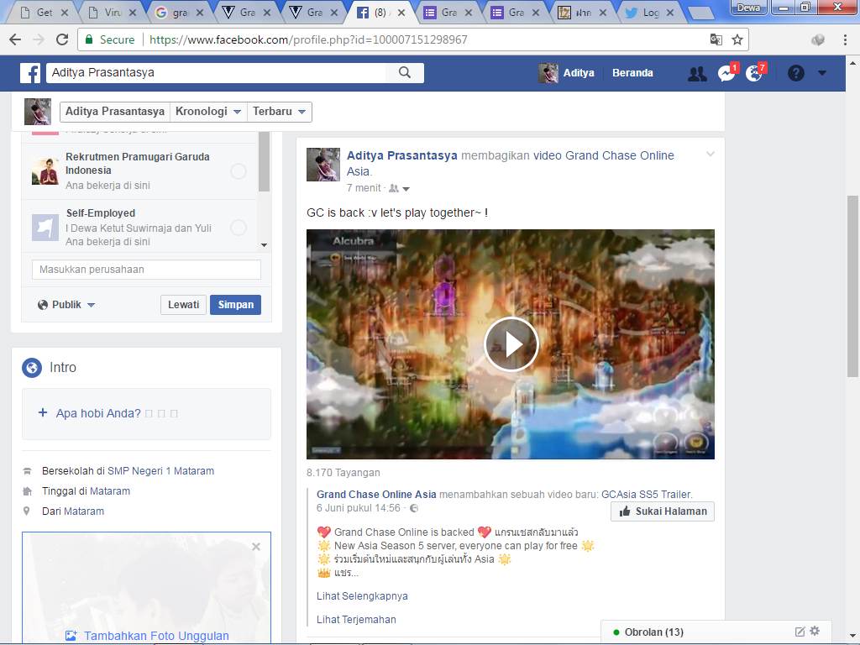The width and height of the screenshot is (860, 645).
Task: Open SMP Negeri 1 Mataram link
Action: tap(160, 470)
